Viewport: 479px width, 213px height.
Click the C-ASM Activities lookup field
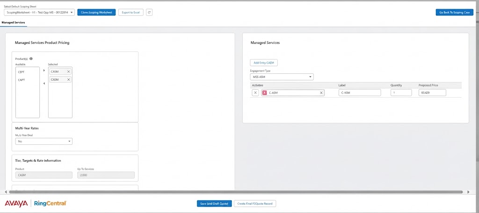click(x=293, y=93)
